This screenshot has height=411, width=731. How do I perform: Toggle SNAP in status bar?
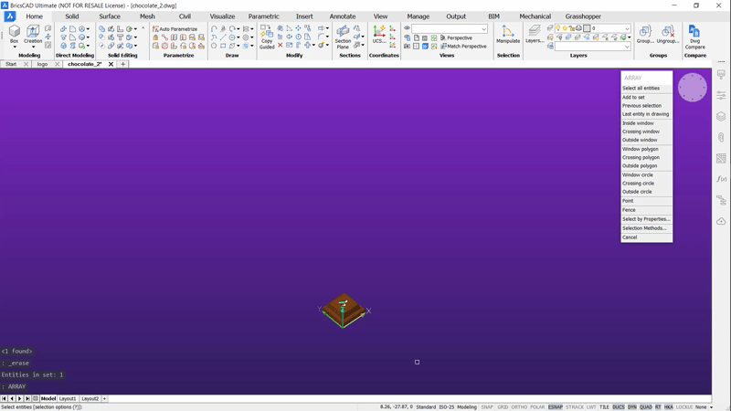tap(487, 407)
